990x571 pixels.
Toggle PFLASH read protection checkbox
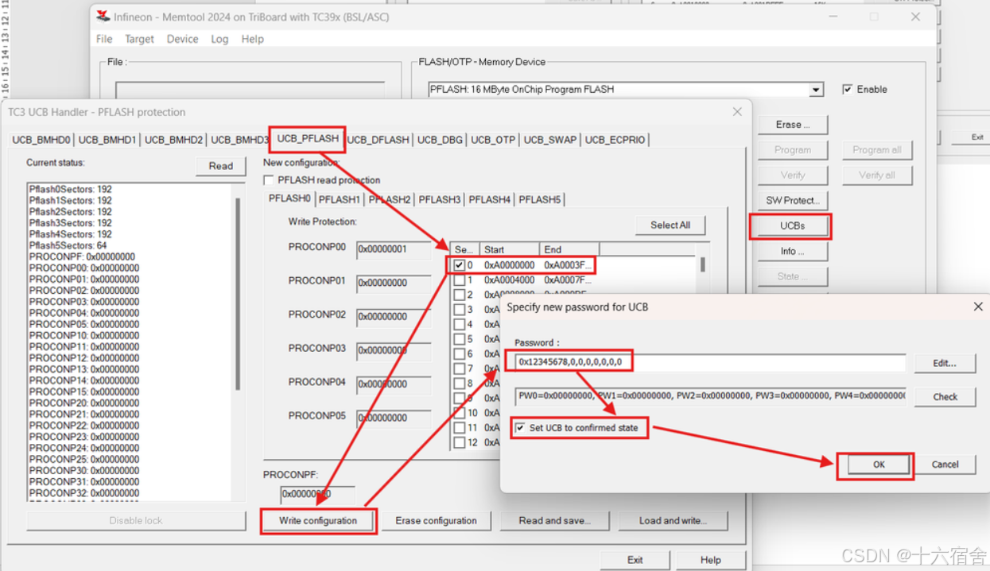(269, 180)
